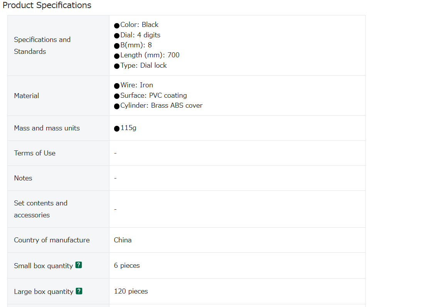Click the Type: Dial lock text
The width and height of the screenshot is (444, 307).
click(140, 65)
